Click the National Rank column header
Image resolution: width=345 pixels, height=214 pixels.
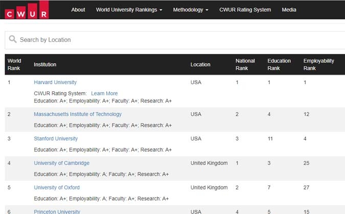(245, 65)
